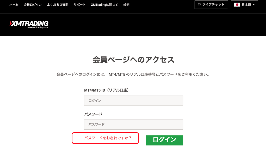The width and height of the screenshot is (266, 153).
Task: Expand the 日本語 language dropdown
Action: pyautogui.click(x=244, y=5)
